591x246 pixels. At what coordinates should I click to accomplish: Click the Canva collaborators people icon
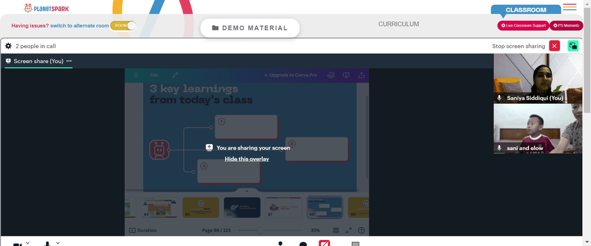point(331,76)
